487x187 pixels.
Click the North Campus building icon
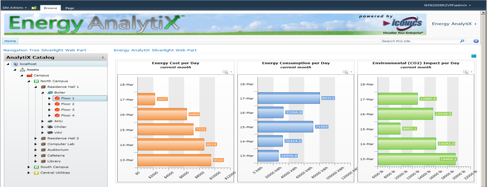point(36,81)
